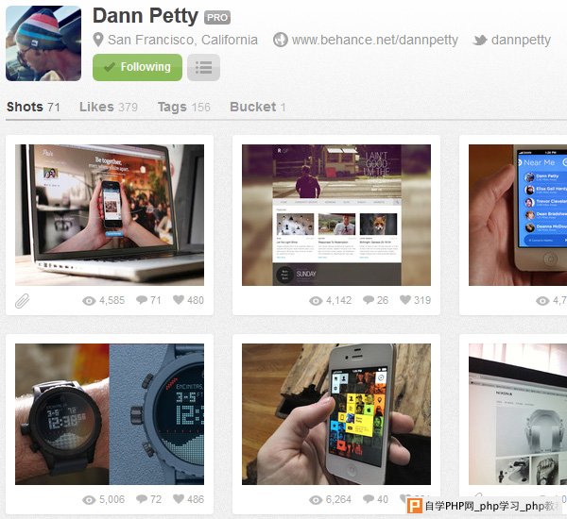Screen dimensions: 567x519
Task: Open the www.behance.net/dannpetty link
Action: point(375,40)
